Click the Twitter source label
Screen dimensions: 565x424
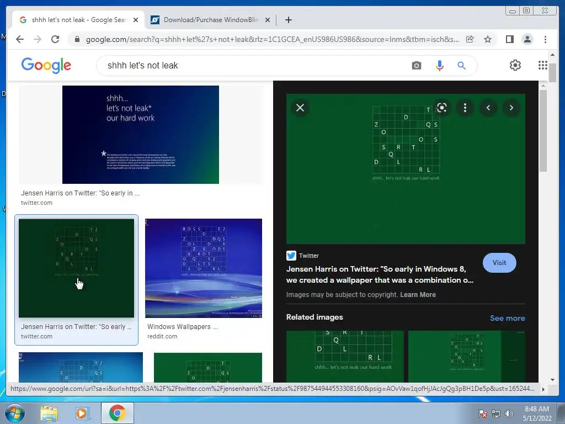309,256
